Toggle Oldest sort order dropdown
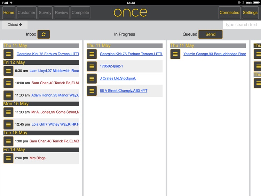This screenshot has width=261, height=196. (x=15, y=25)
